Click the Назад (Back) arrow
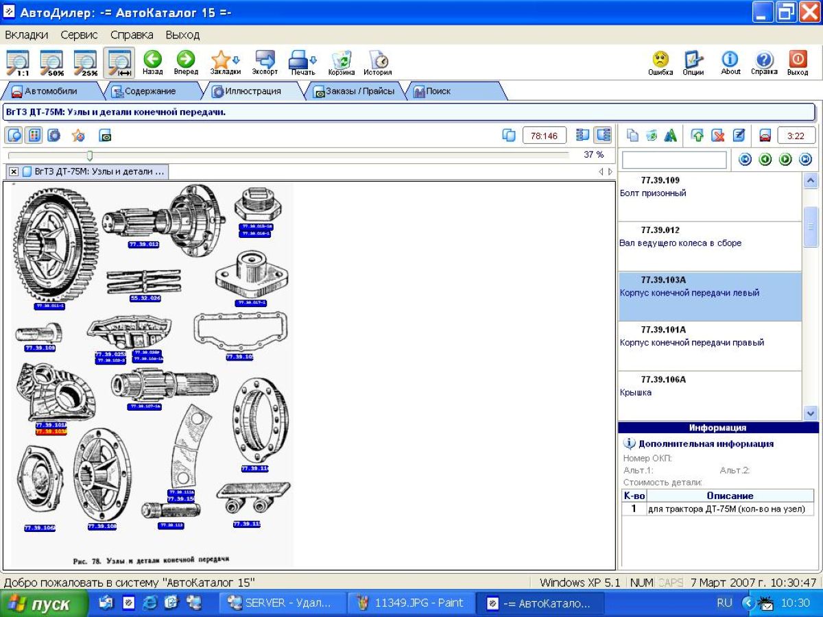 click(152, 62)
